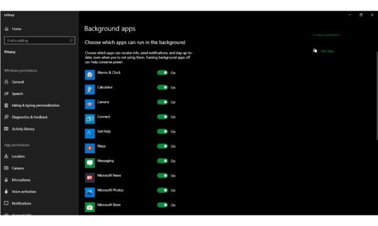Viewport: 378px width, 226px height.
Task: Click the Messaging app icon
Action: pyautogui.click(x=89, y=163)
